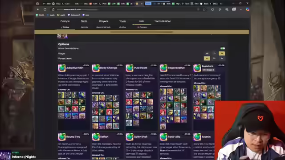Screen dimensions: 285x160
Task: Select the highlighted Stage filter option
Action: [x=222, y=53]
